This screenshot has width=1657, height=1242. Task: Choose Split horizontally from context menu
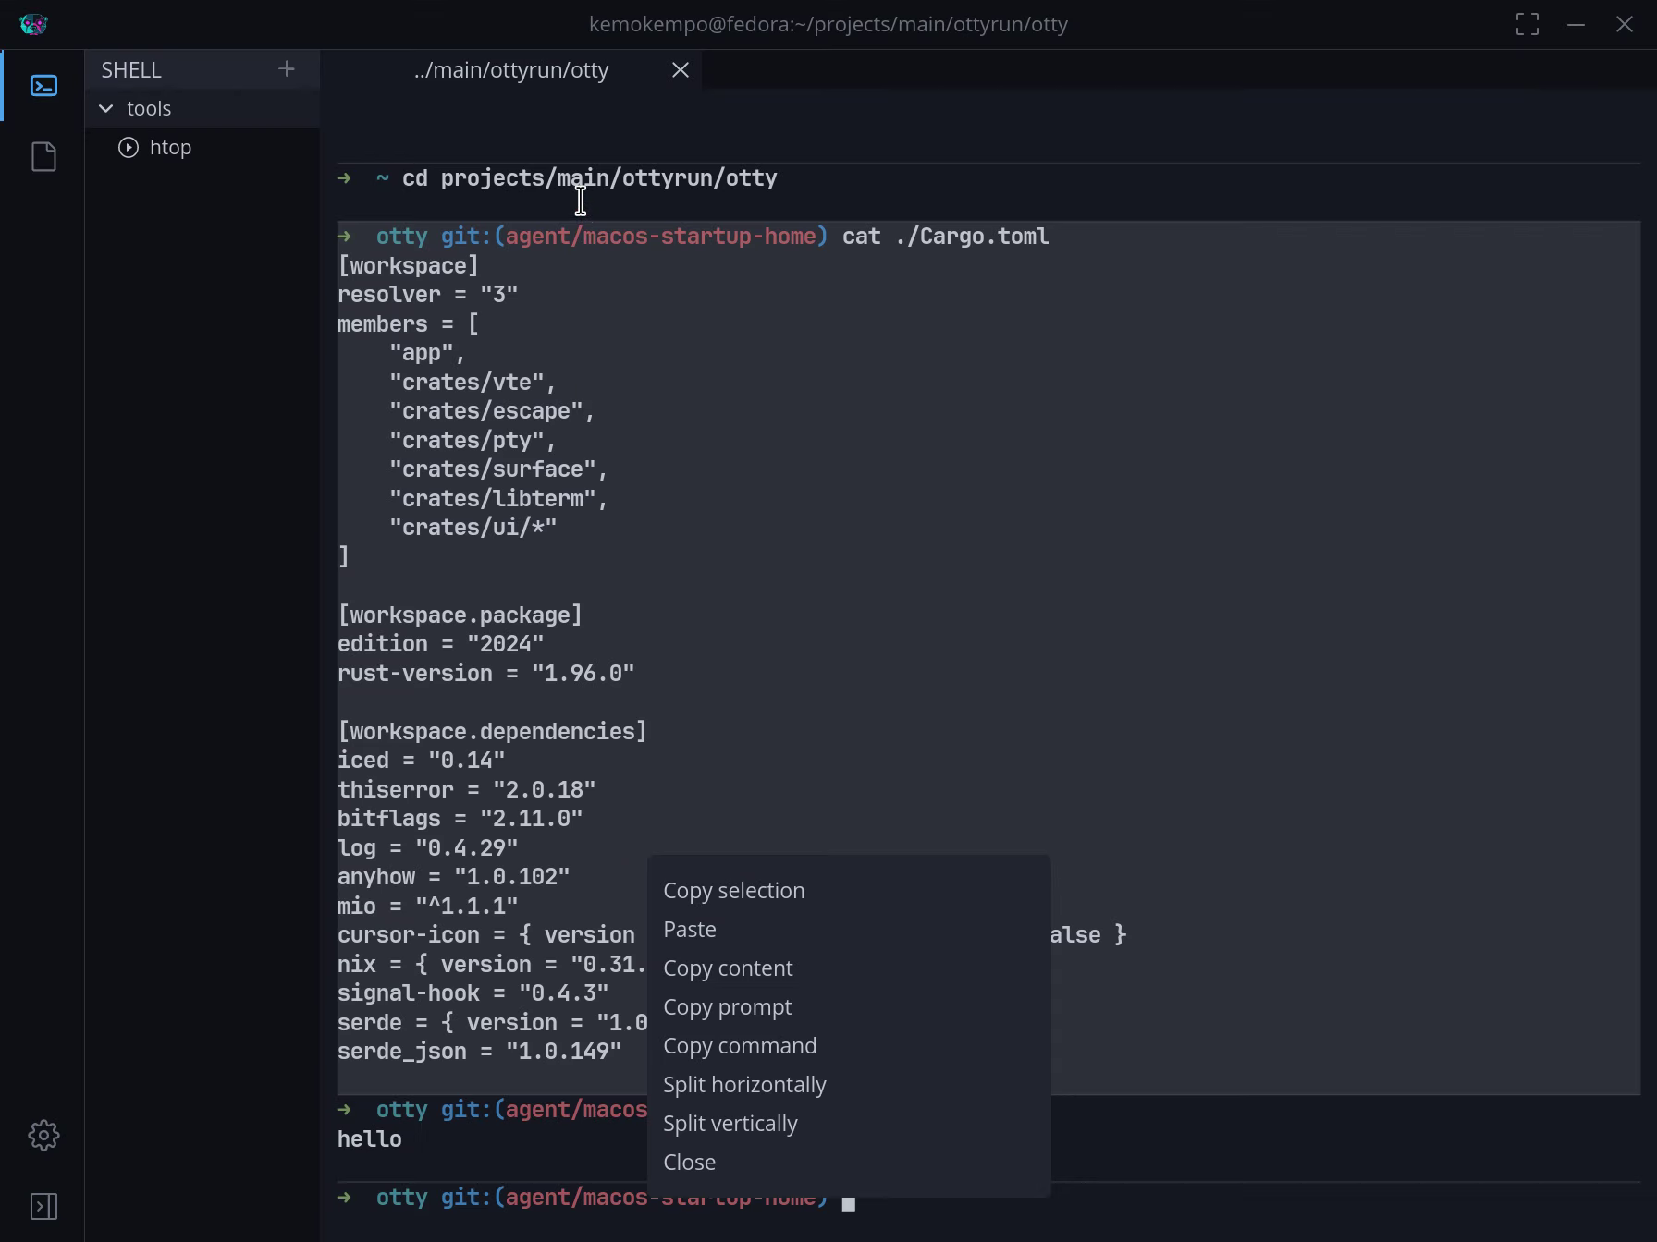(849, 1085)
